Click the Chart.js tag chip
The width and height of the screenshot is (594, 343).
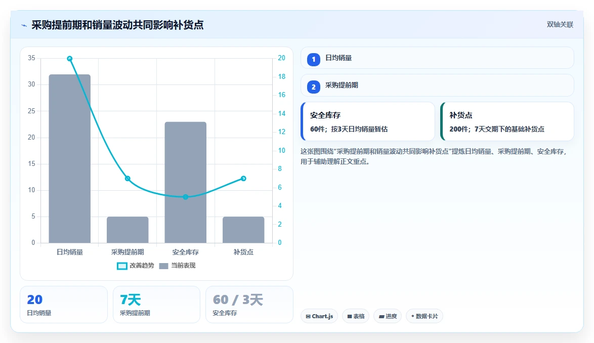click(x=319, y=316)
